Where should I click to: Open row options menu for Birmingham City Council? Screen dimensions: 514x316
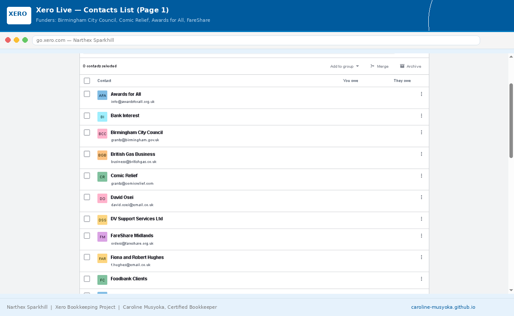pyautogui.click(x=421, y=132)
